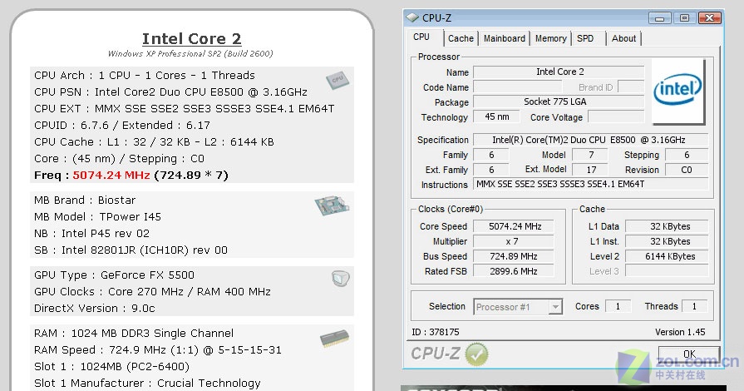The image size is (744, 391).
Task: Click the text 'GPU Type : GeForce FX 5500'
Action: (x=115, y=275)
